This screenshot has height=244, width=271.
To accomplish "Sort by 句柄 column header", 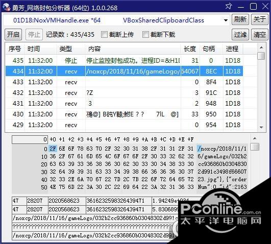I will click(x=211, y=49).
